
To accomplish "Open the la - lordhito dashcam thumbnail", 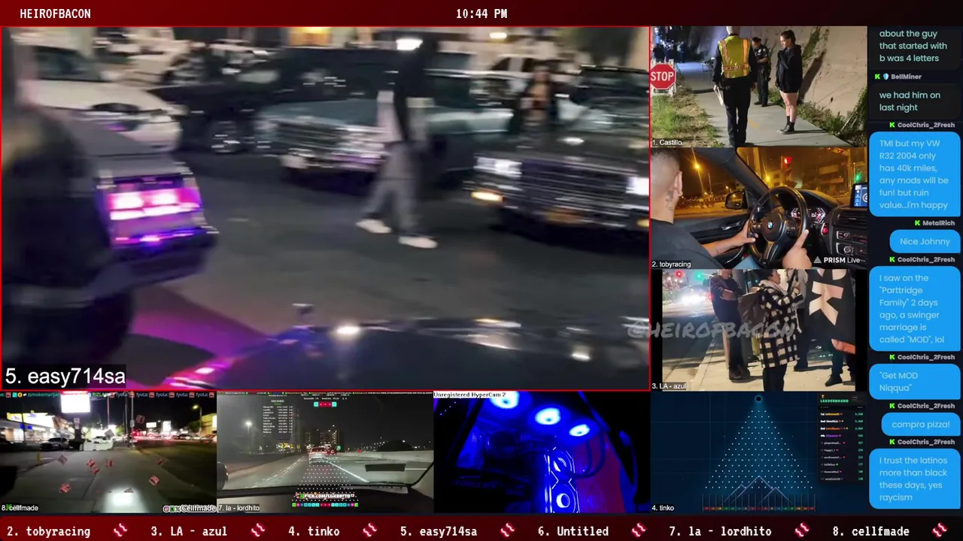I will click(x=325, y=452).
